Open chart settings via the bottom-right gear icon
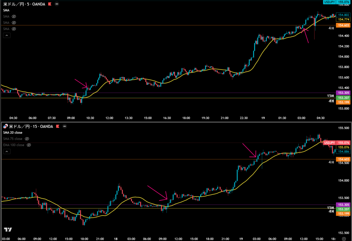This screenshot has width=352, height=241. click(344, 239)
